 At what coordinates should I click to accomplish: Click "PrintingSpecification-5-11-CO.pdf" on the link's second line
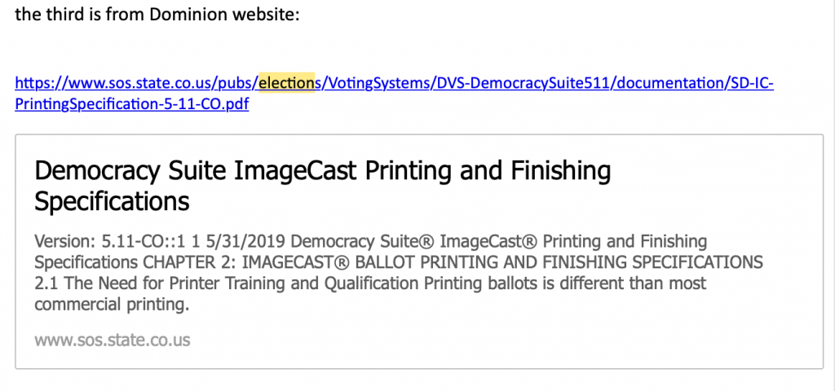(132, 105)
